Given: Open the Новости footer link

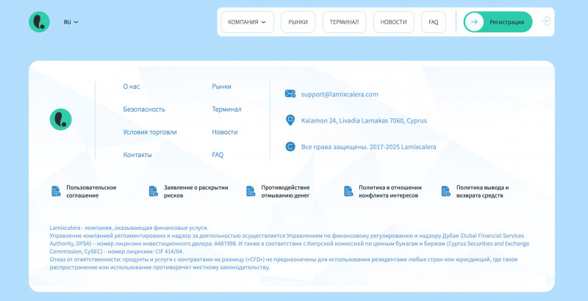Looking at the screenshot, I should [x=225, y=132].
